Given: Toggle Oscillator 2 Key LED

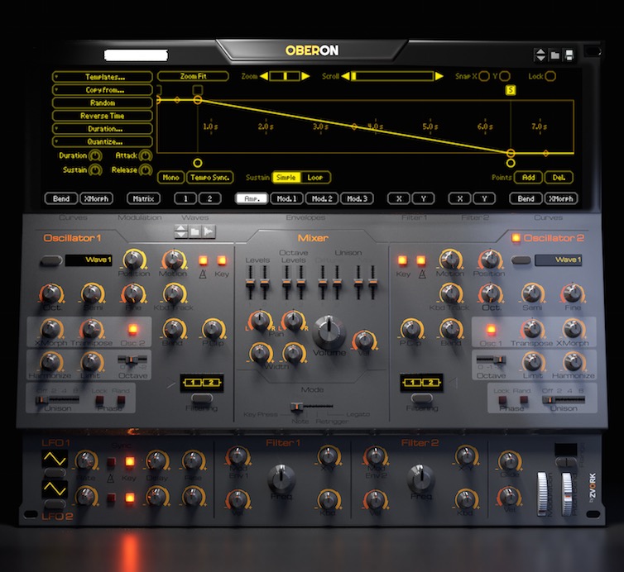Looking at the screenshot, I should pyautogui.click(x=402, y=260).
